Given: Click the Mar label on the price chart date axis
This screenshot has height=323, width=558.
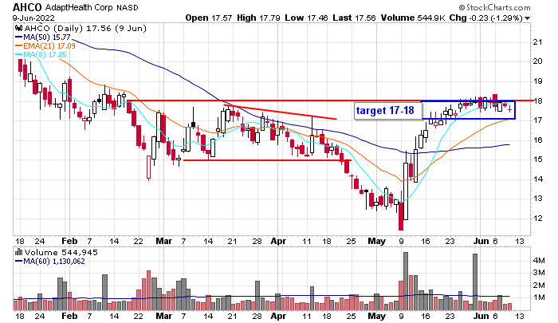Looking at the screenshot, I should (164, 241).
